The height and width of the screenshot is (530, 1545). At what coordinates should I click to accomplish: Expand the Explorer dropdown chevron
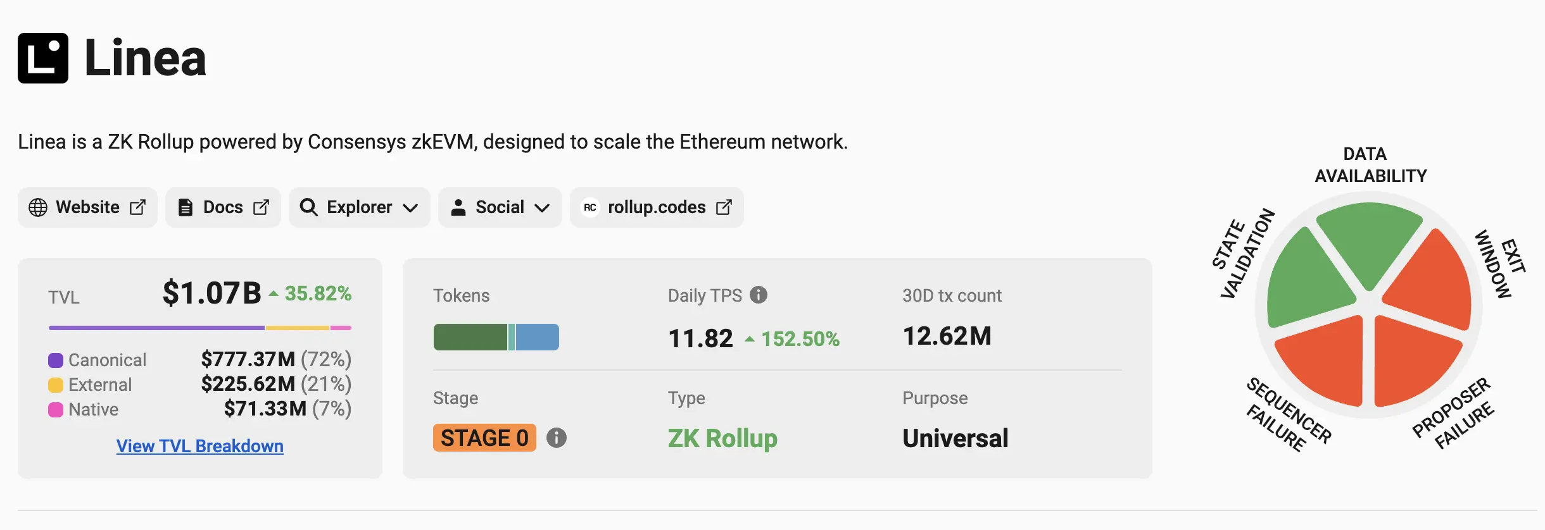[x=410, y=207]
